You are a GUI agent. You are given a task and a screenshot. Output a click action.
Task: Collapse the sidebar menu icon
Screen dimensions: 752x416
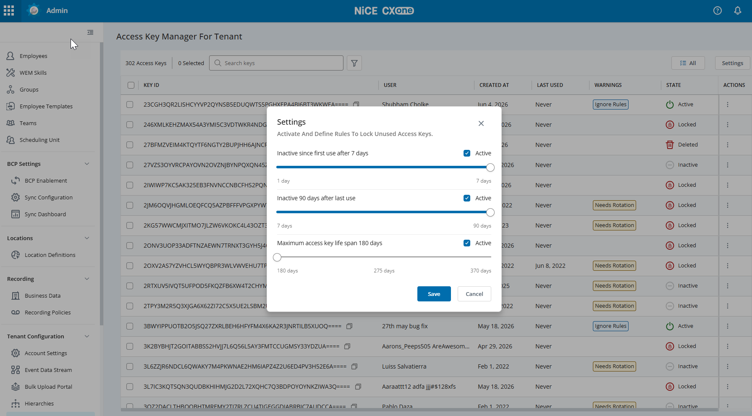90,32
